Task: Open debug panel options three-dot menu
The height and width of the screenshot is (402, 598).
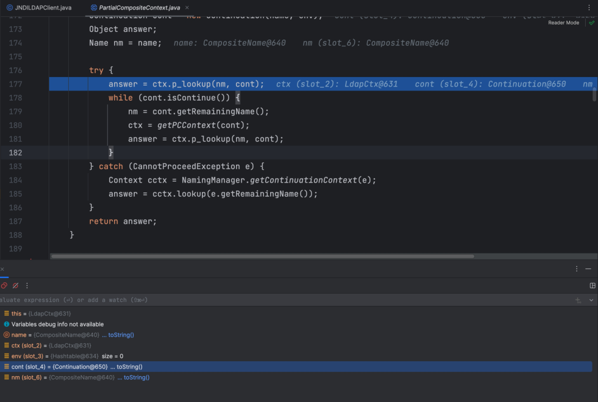Action: click(x=577, y=269)
